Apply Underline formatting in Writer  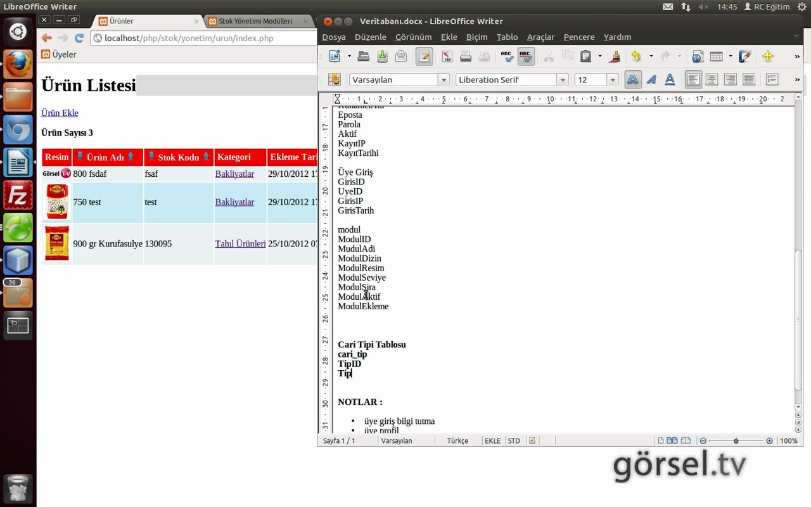pyautogui.click(x=670, y=79)
